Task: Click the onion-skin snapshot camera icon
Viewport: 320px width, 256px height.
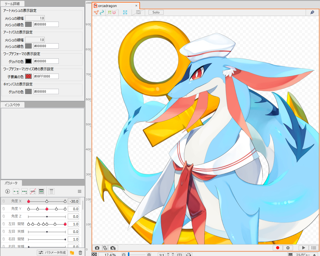Action: (x=105, y=248)
